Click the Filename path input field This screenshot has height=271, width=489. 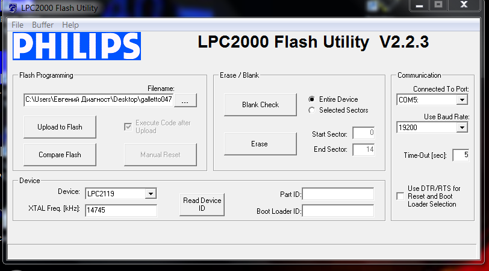[99, 100]
